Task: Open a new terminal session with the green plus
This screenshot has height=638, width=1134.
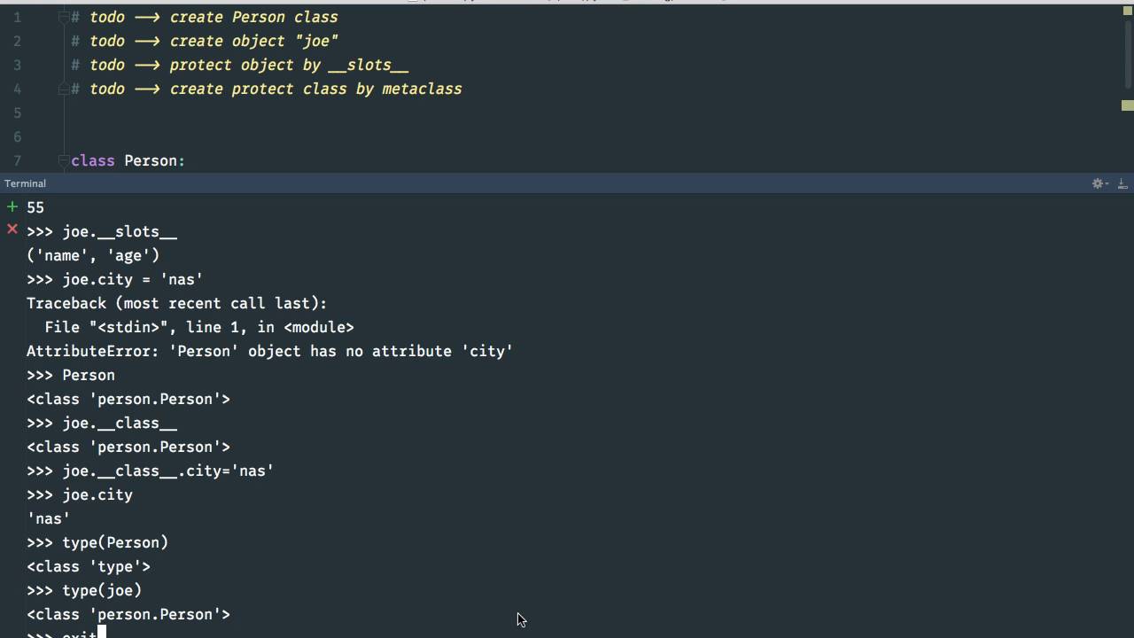Action: coord(12,206)
